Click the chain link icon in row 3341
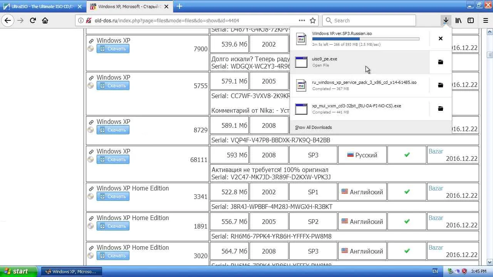 [91, 189]
